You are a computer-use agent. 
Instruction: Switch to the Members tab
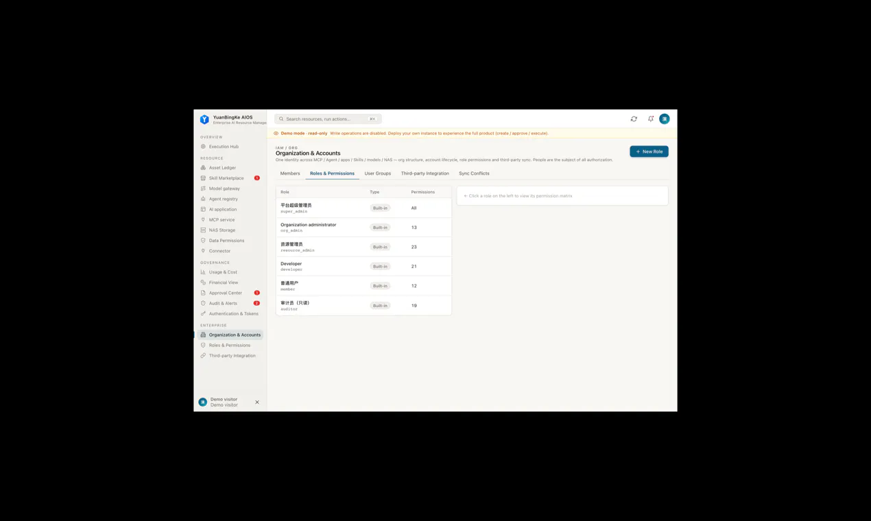[x=290, y=173]
